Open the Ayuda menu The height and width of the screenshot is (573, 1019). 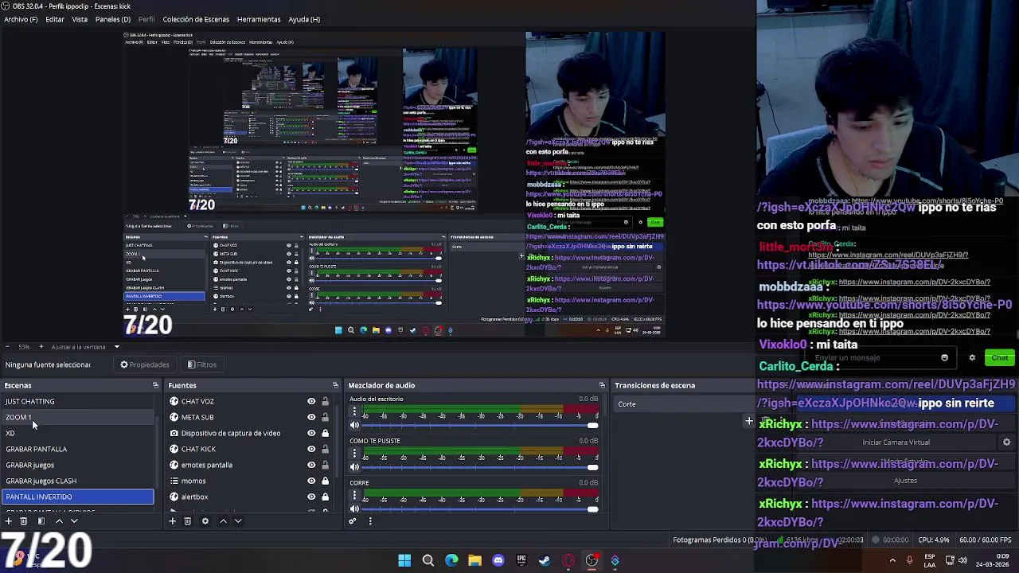(304, 19)
